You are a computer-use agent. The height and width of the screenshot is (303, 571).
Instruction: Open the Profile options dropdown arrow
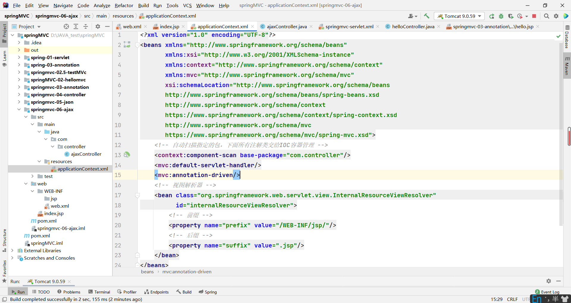coord(527,16)
